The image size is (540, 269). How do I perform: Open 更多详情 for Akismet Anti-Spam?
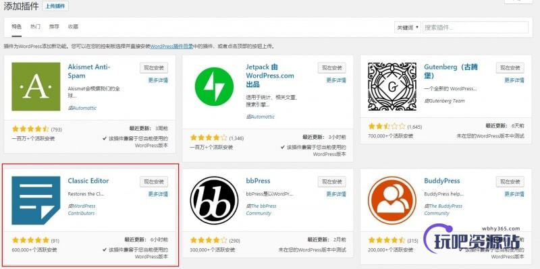(x=158, y=80)
